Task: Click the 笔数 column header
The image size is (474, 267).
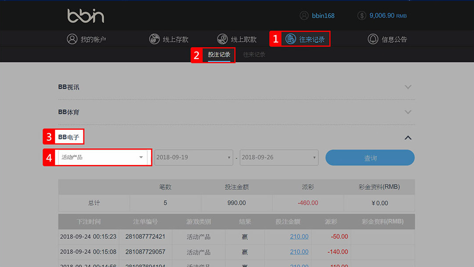Action: [165, 187]
